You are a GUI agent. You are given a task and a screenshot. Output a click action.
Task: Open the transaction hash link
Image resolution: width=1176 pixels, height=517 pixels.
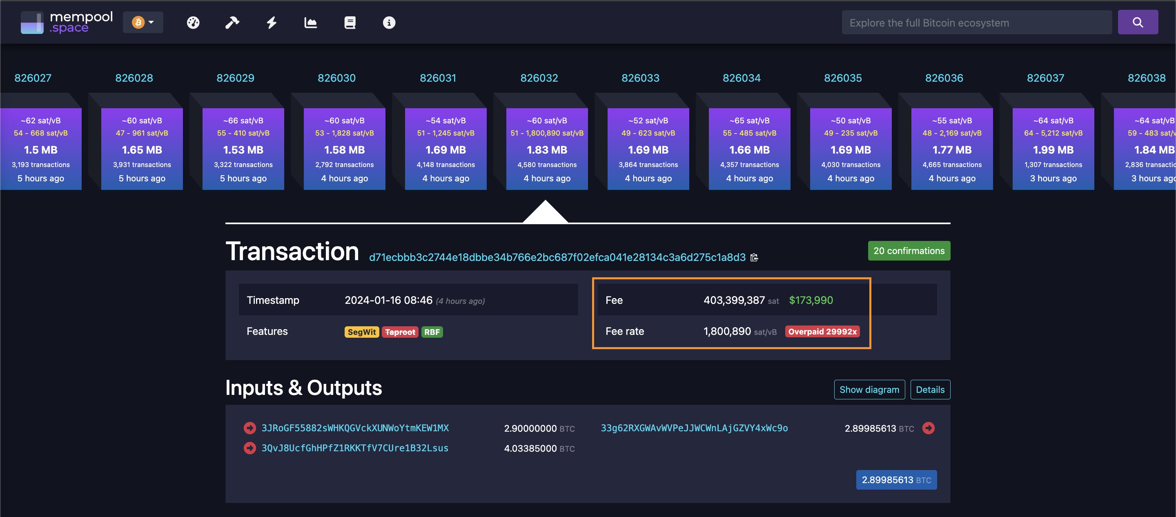(557, 258)
